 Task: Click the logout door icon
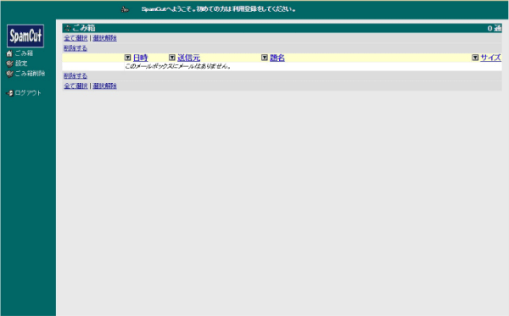[x=9, y=93]
